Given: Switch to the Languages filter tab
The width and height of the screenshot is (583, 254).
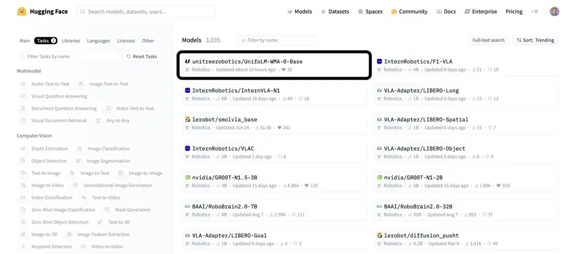Looking at the screenshot, I should pos(99,41).
